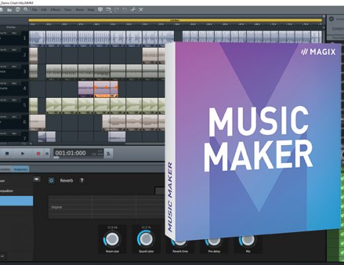344x265 pixels.
Task: Select the Equalizer entry in the effects list
Action: (17, 191)
